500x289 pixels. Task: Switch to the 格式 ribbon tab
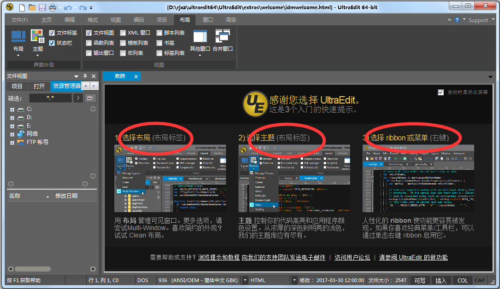[x=92, y=20]
